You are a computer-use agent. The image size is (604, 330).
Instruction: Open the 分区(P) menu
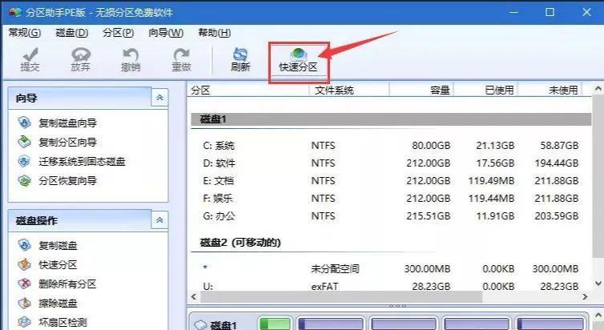coord(119,33)
